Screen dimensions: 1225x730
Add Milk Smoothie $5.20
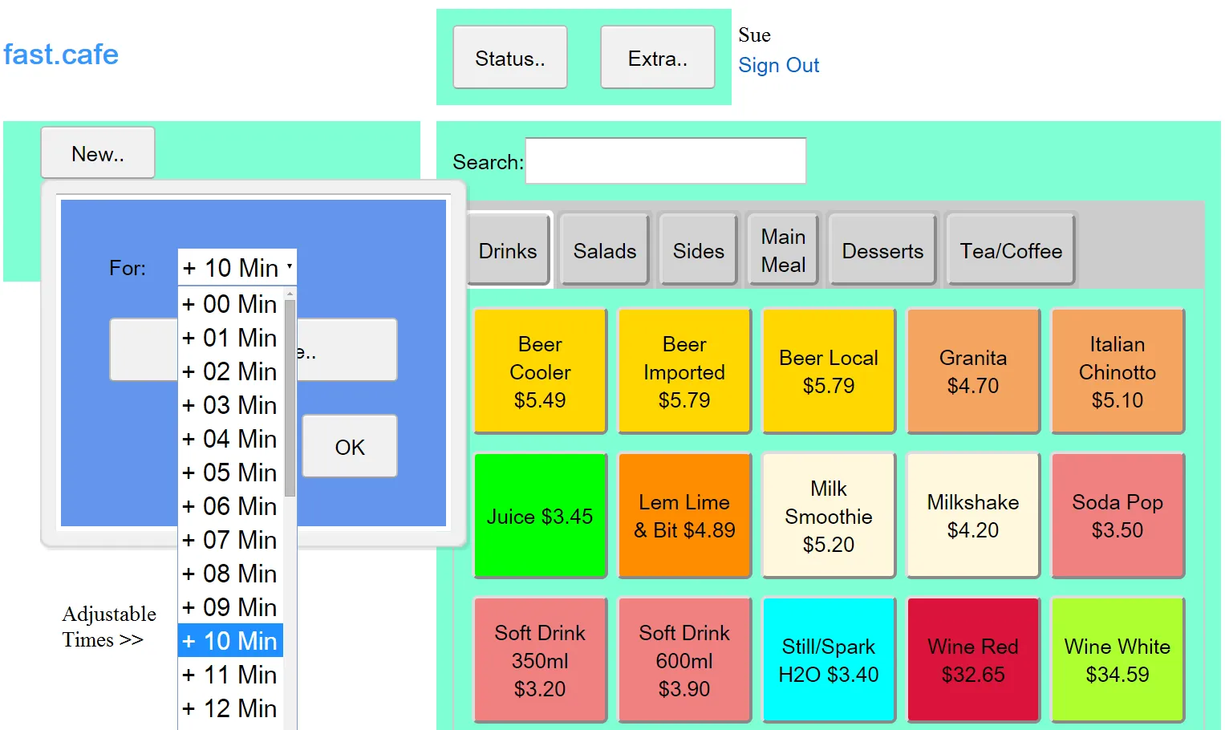pos(829,516)
